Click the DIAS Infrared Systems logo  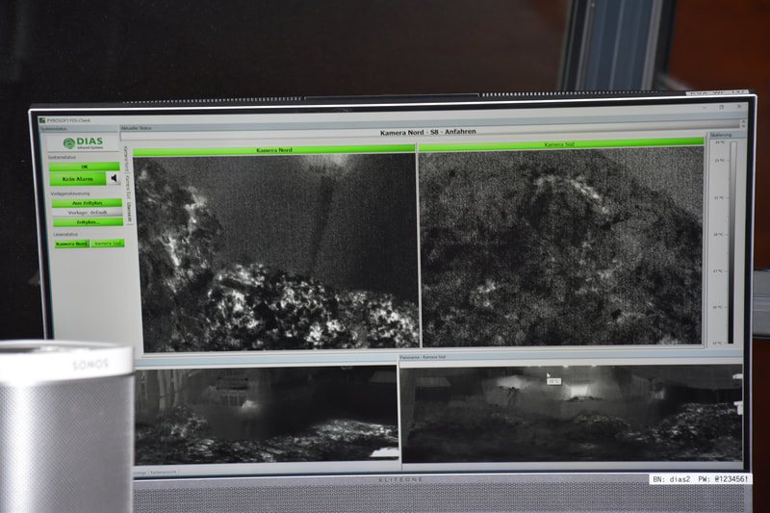click(x=83, y=142)
